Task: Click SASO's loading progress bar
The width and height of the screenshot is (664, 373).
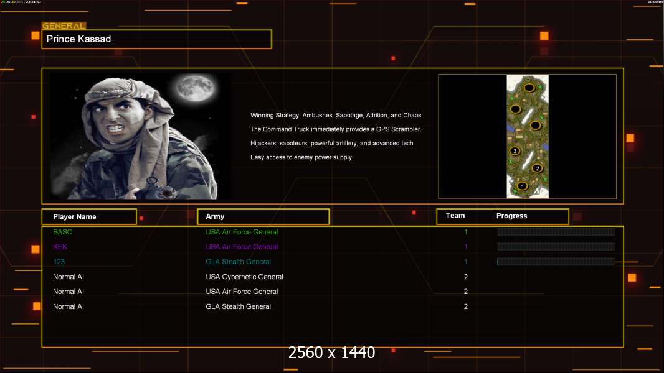Action: [x=556, y=232]
